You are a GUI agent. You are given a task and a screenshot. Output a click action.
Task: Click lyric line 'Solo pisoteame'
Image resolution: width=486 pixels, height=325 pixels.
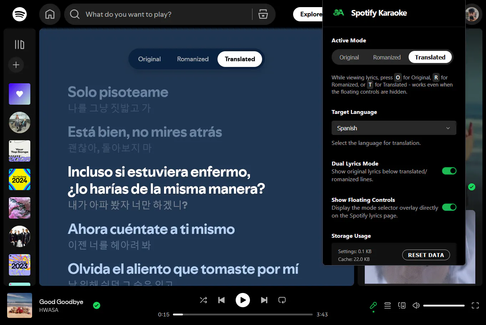118,92
